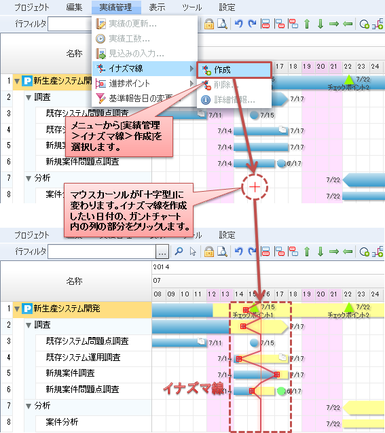Move row down with green arrow, bottom toolbar

(320, 252)
